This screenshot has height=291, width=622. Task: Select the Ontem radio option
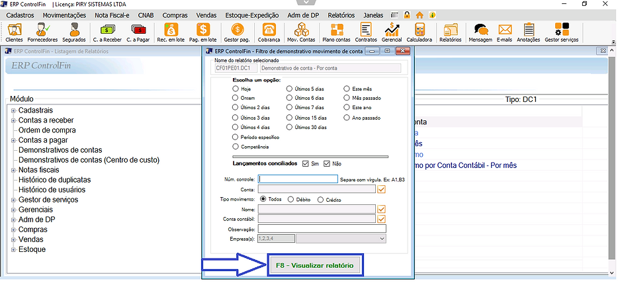pyautogui.click(x=236, y=98)
